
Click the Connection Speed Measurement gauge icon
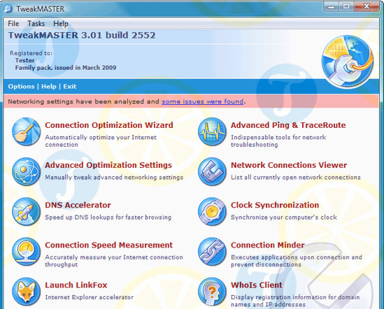[26, 252]
